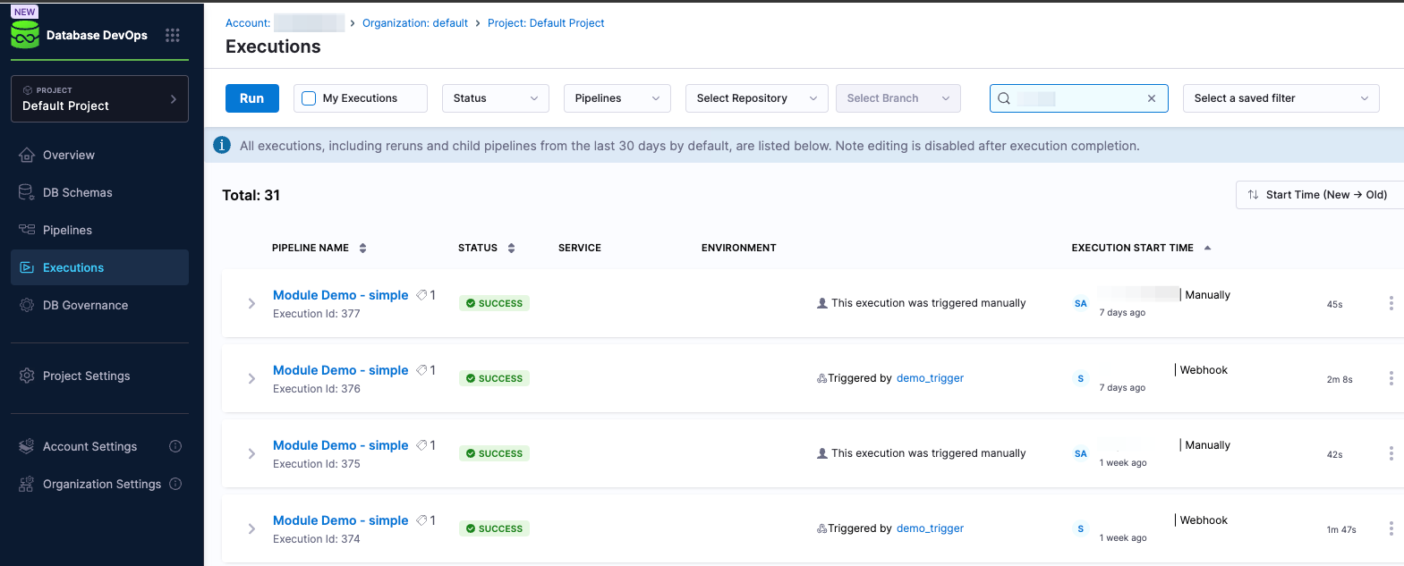Click the Database DevOps logo icon

click(25, 35)
